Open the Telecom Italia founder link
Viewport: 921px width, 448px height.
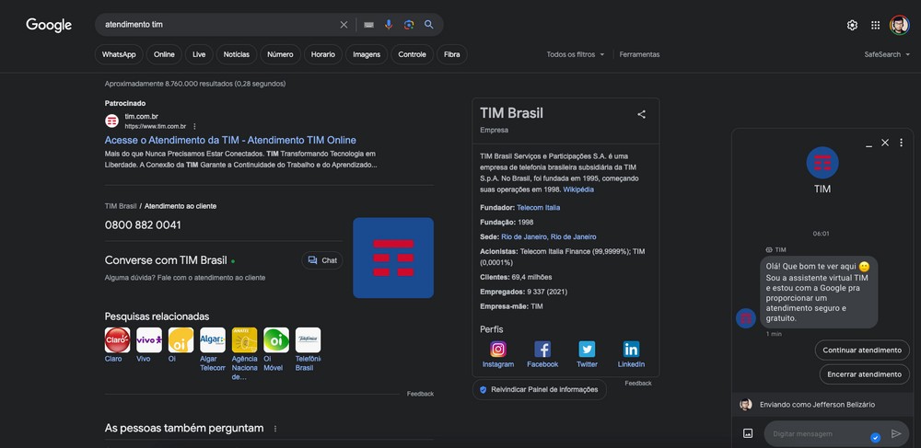click(x=538, y=208)
